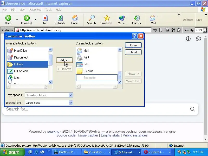Open the Forward button history dropdown arrow

[x=35, y=20]
